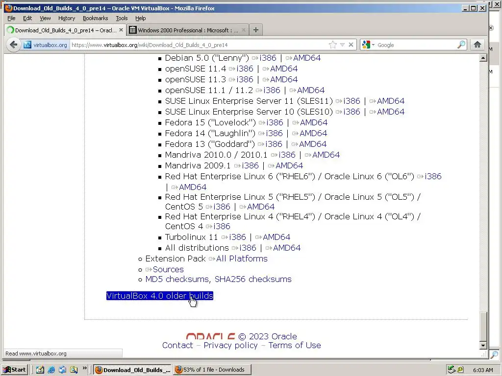Open the Sources link
The height and width of the screenshot is (376, 502).
coord(168,270)
